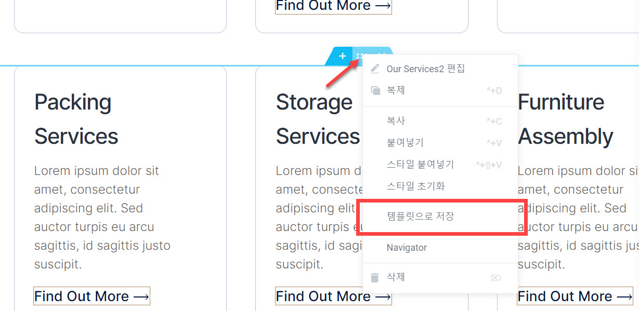The image size is (639, 311).
Task: Open the Navigator from the context menu
Action: click(x=407, y=247)
